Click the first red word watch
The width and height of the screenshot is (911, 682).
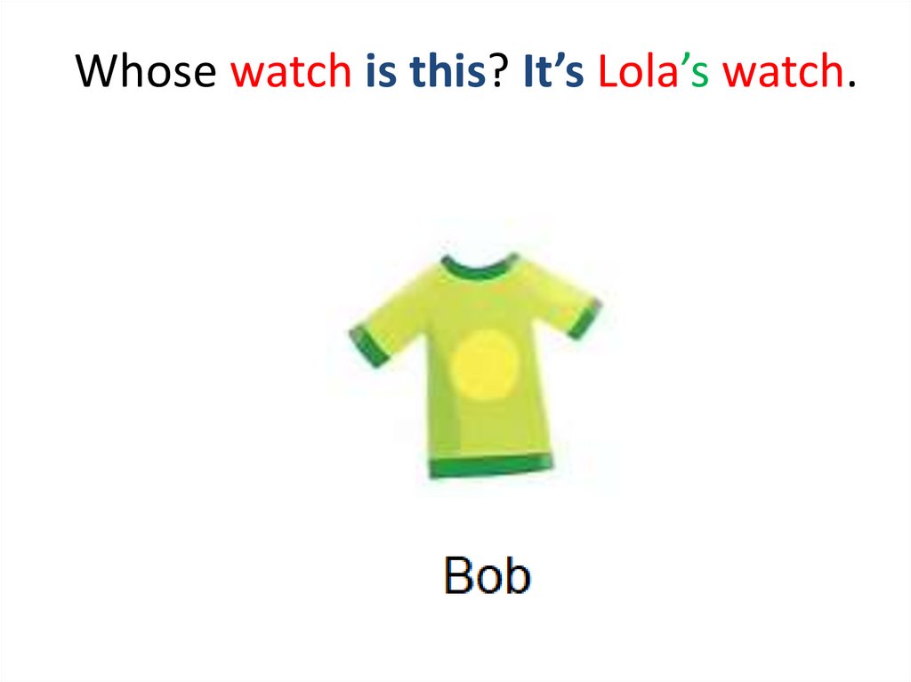pos(291,71)
